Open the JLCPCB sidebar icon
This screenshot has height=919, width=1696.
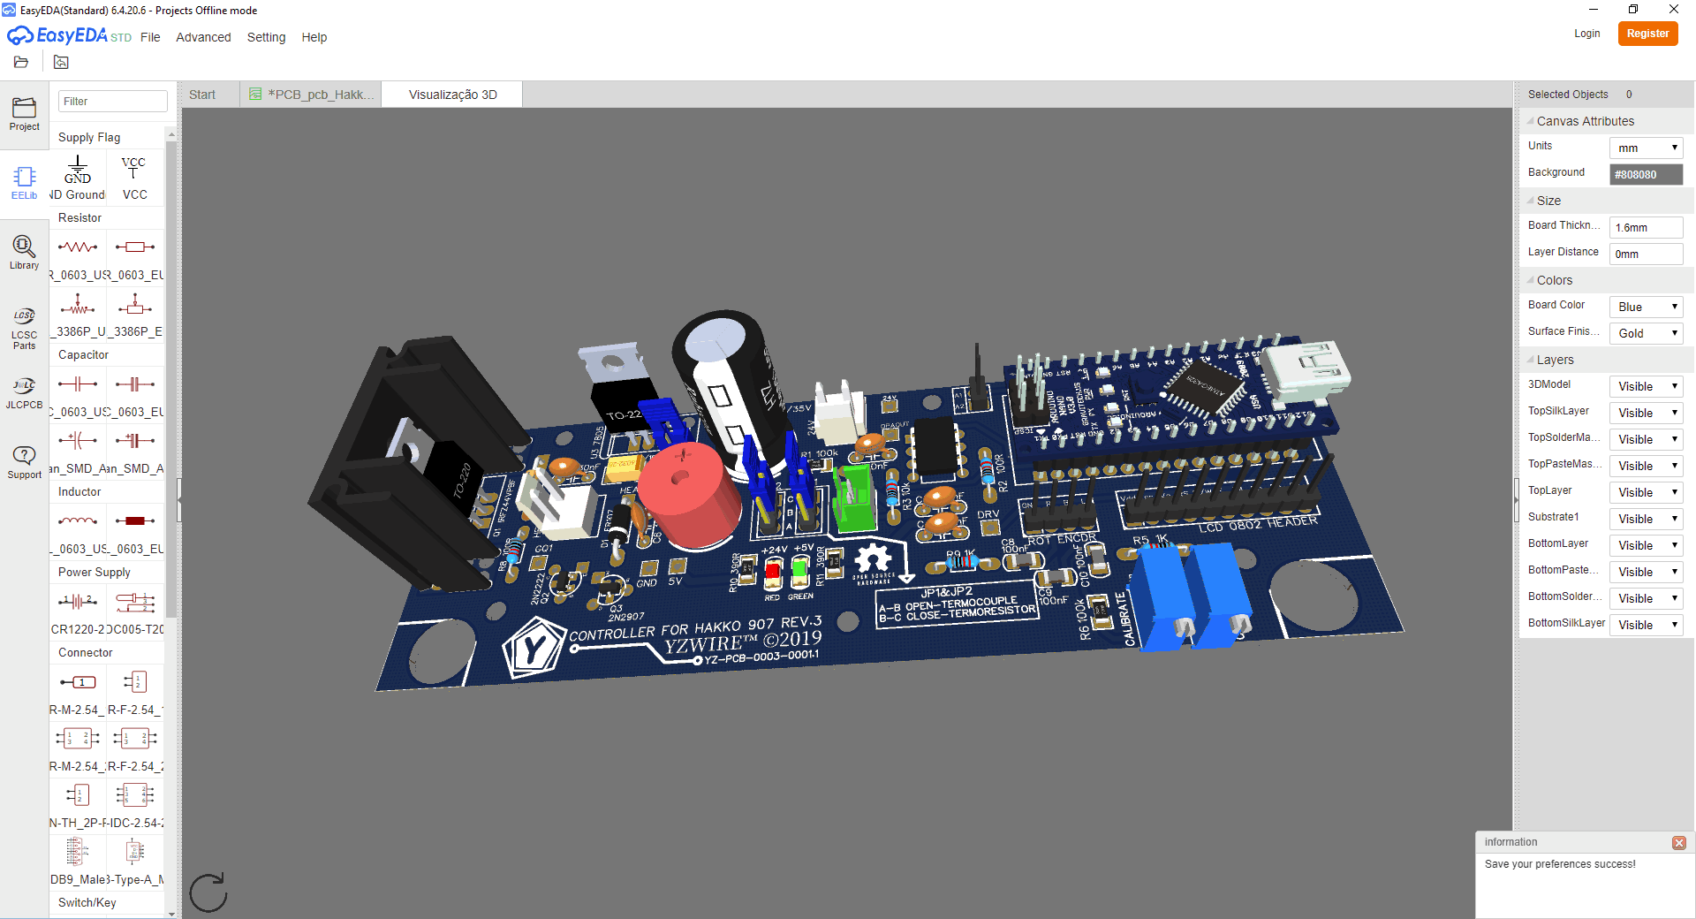click(x=24, y=393)
